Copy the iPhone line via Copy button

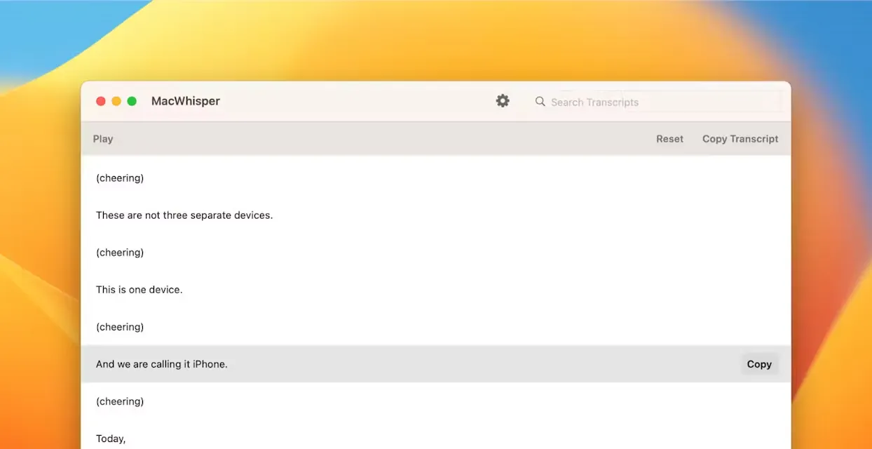point(759,364)
